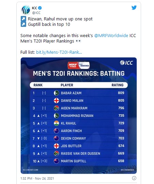
Task: Click the England flag beside Dawid Malan
Action: point(56,101)
